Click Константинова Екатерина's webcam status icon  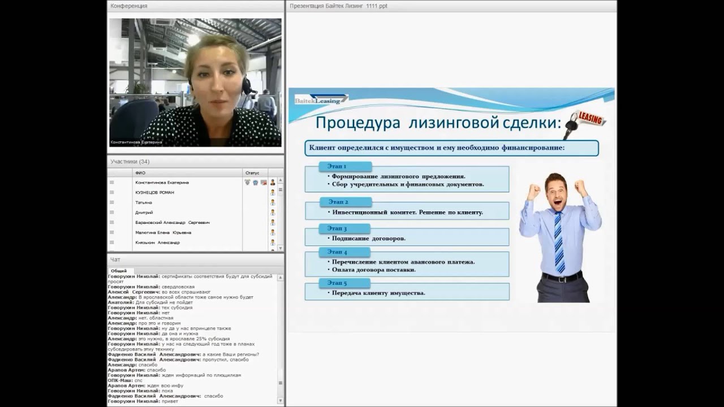tap(256, 183)
